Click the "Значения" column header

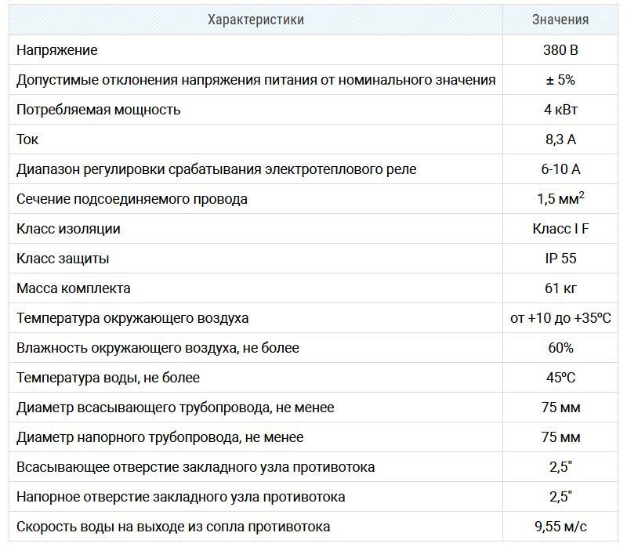coord(560,20)
